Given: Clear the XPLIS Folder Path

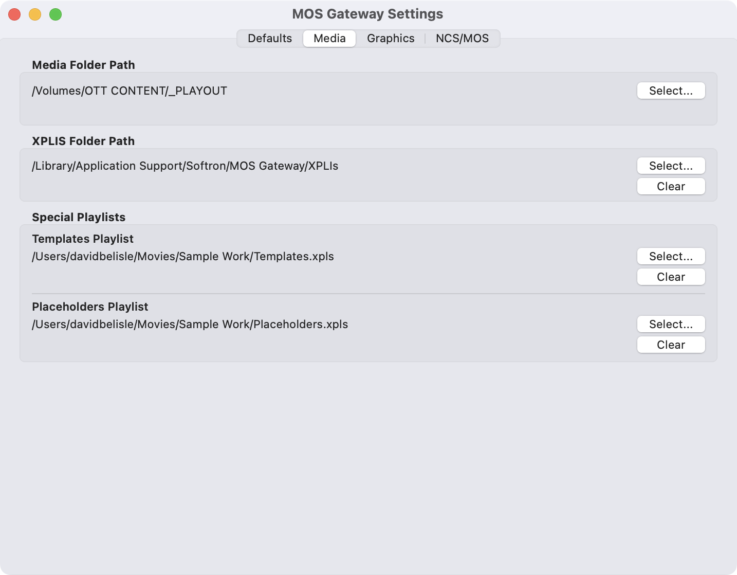Looking at the screenshot, I should coord(671,186).
